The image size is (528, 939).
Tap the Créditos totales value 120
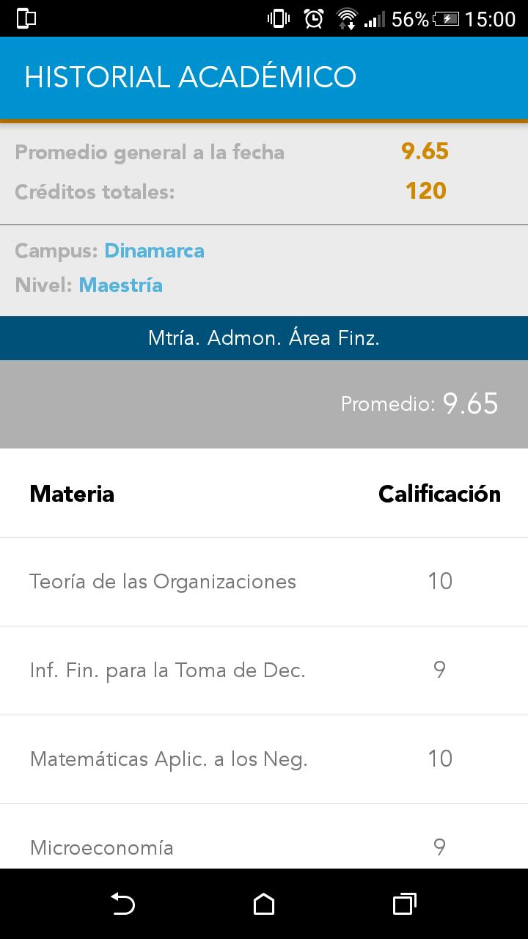(x=425, y=191)
